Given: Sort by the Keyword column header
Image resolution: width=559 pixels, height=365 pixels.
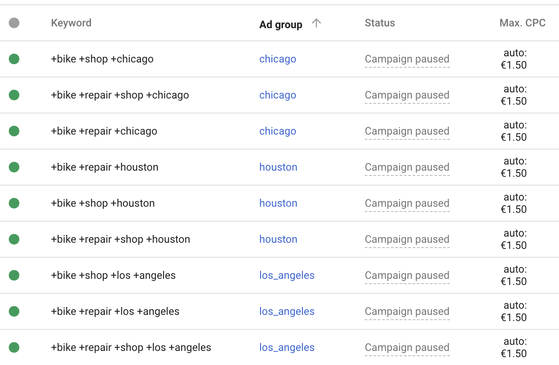Looking at the screenshot, I should click(71, 23).
